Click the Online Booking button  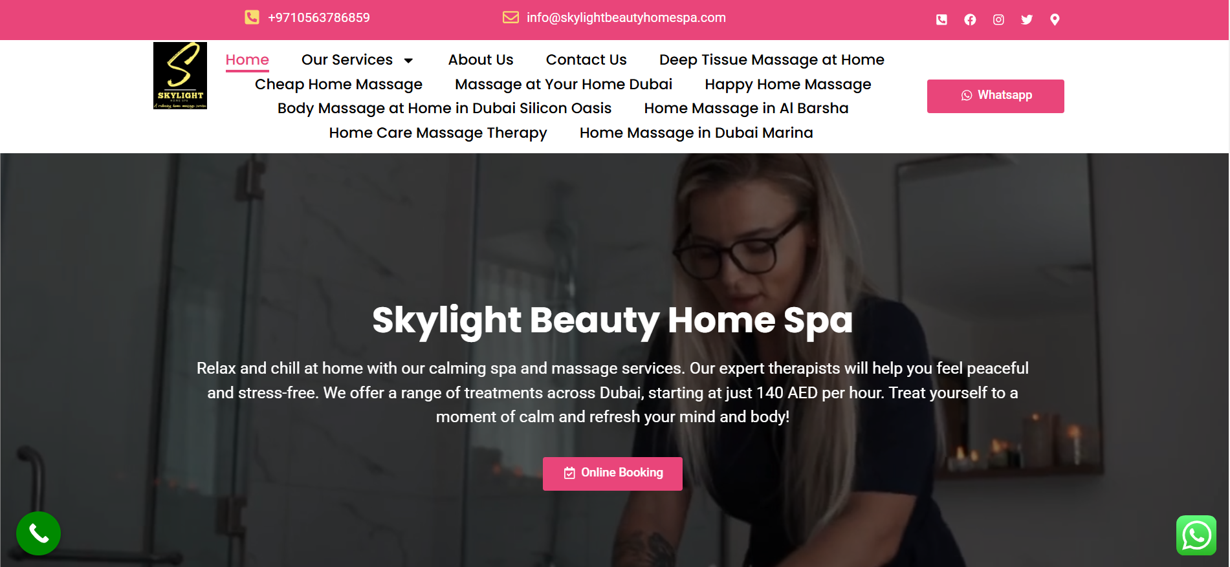coord(613,474)
